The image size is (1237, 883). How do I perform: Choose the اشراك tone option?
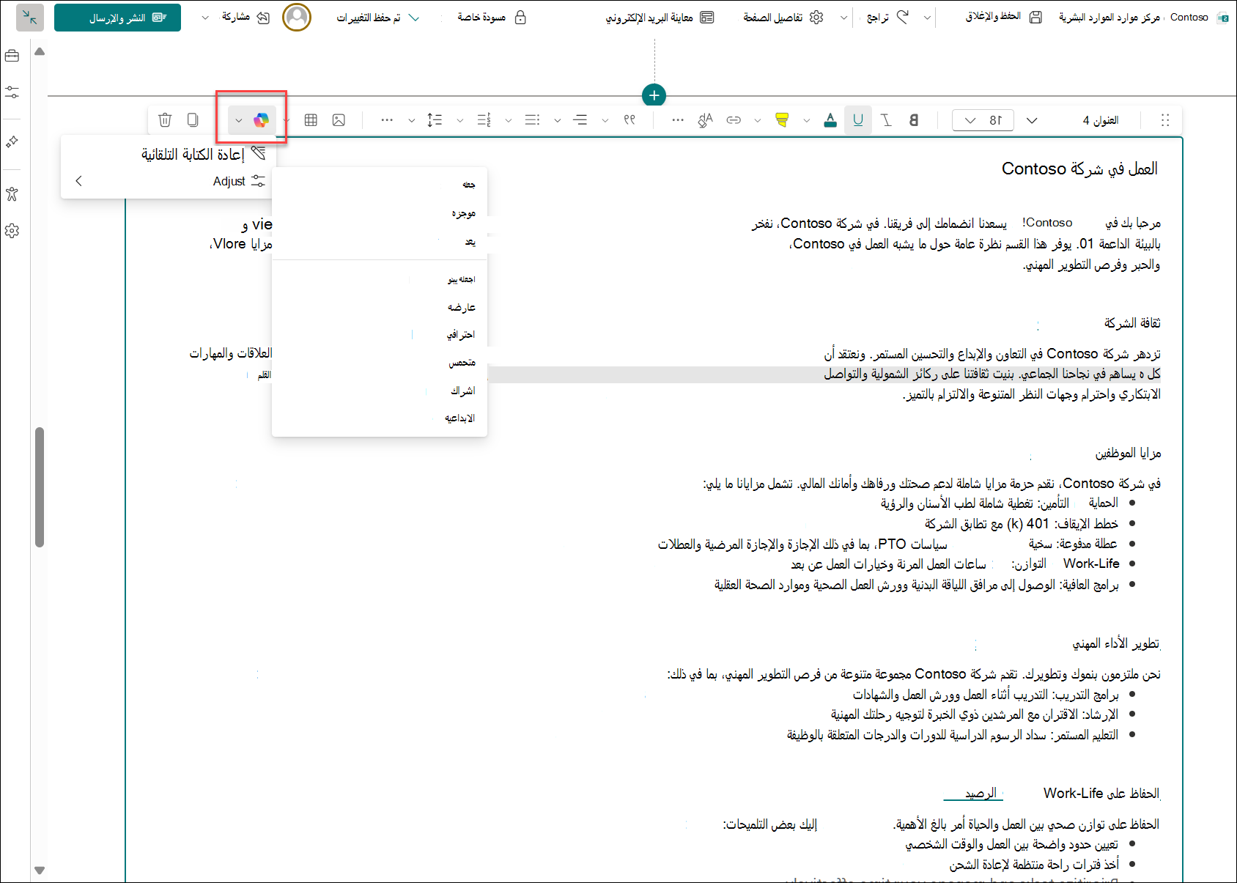[380, 391]
